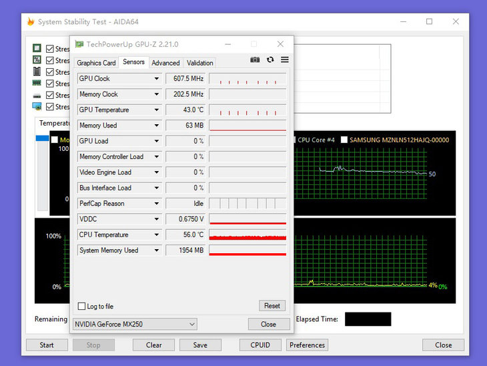The image size is (487, 366).
Task: Click the VDDC 0.6750 V value
Action: pyautogui.click(x=185, y=219)
